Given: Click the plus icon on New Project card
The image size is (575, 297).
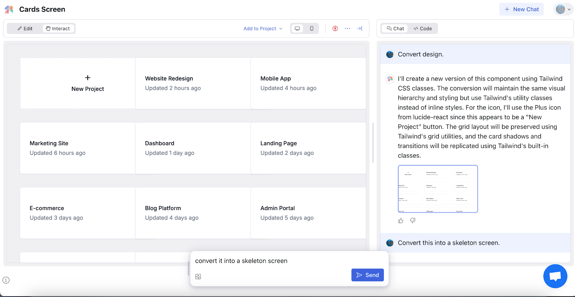Looking at the screenshot, I should (x=88, y=78).
